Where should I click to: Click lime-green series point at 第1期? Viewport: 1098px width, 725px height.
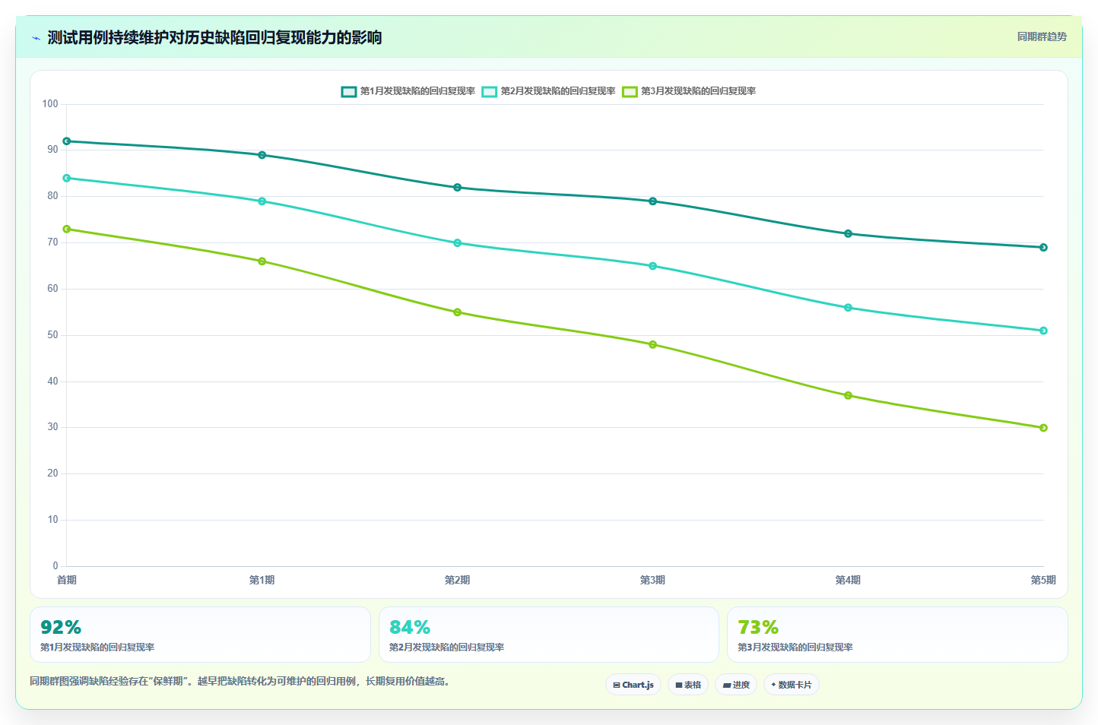262,261
